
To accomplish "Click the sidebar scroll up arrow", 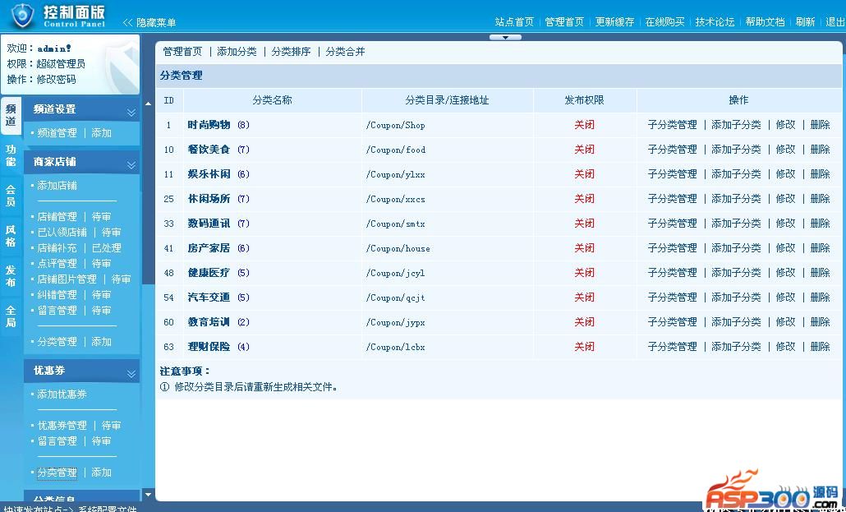I will pyautogui.click(x=148, y=103).
